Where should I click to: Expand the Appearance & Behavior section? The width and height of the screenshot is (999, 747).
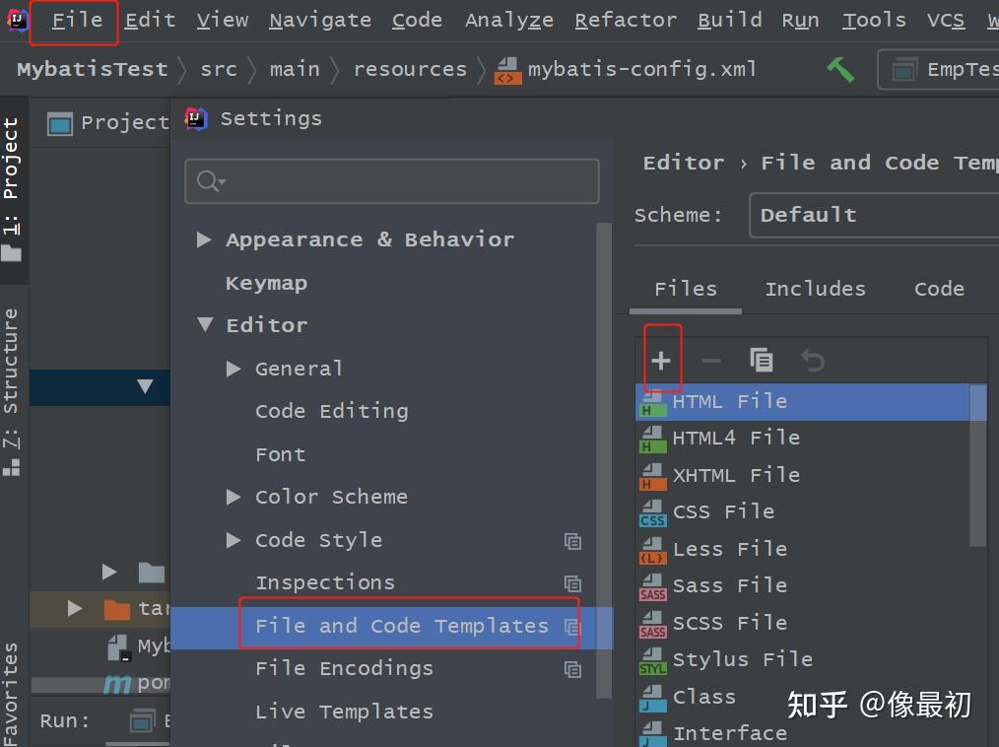pyautogui.click(x=204, y=238)
